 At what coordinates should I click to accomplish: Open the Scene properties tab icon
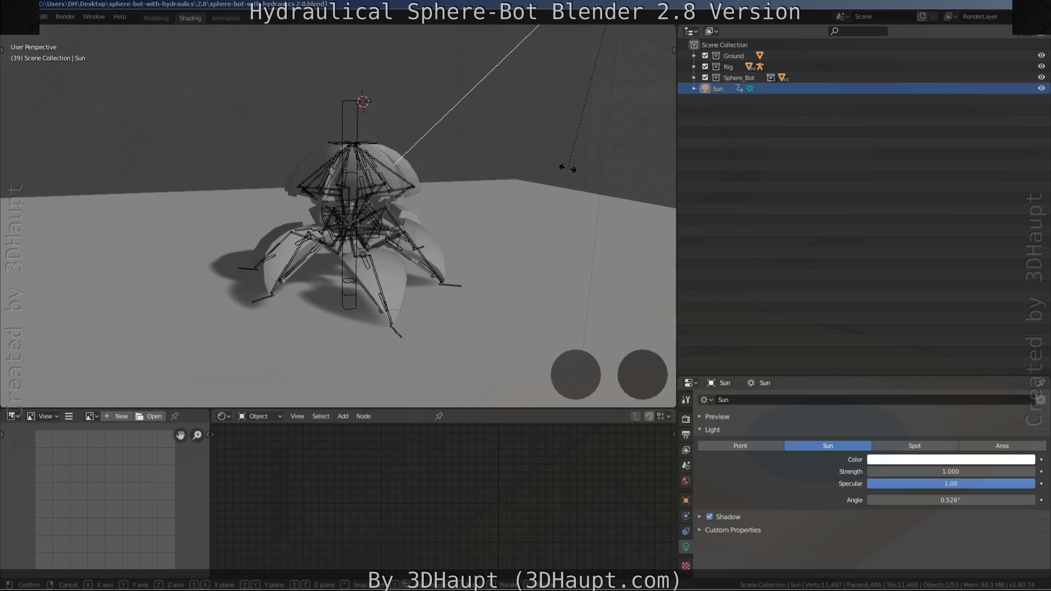coord(686,465)
